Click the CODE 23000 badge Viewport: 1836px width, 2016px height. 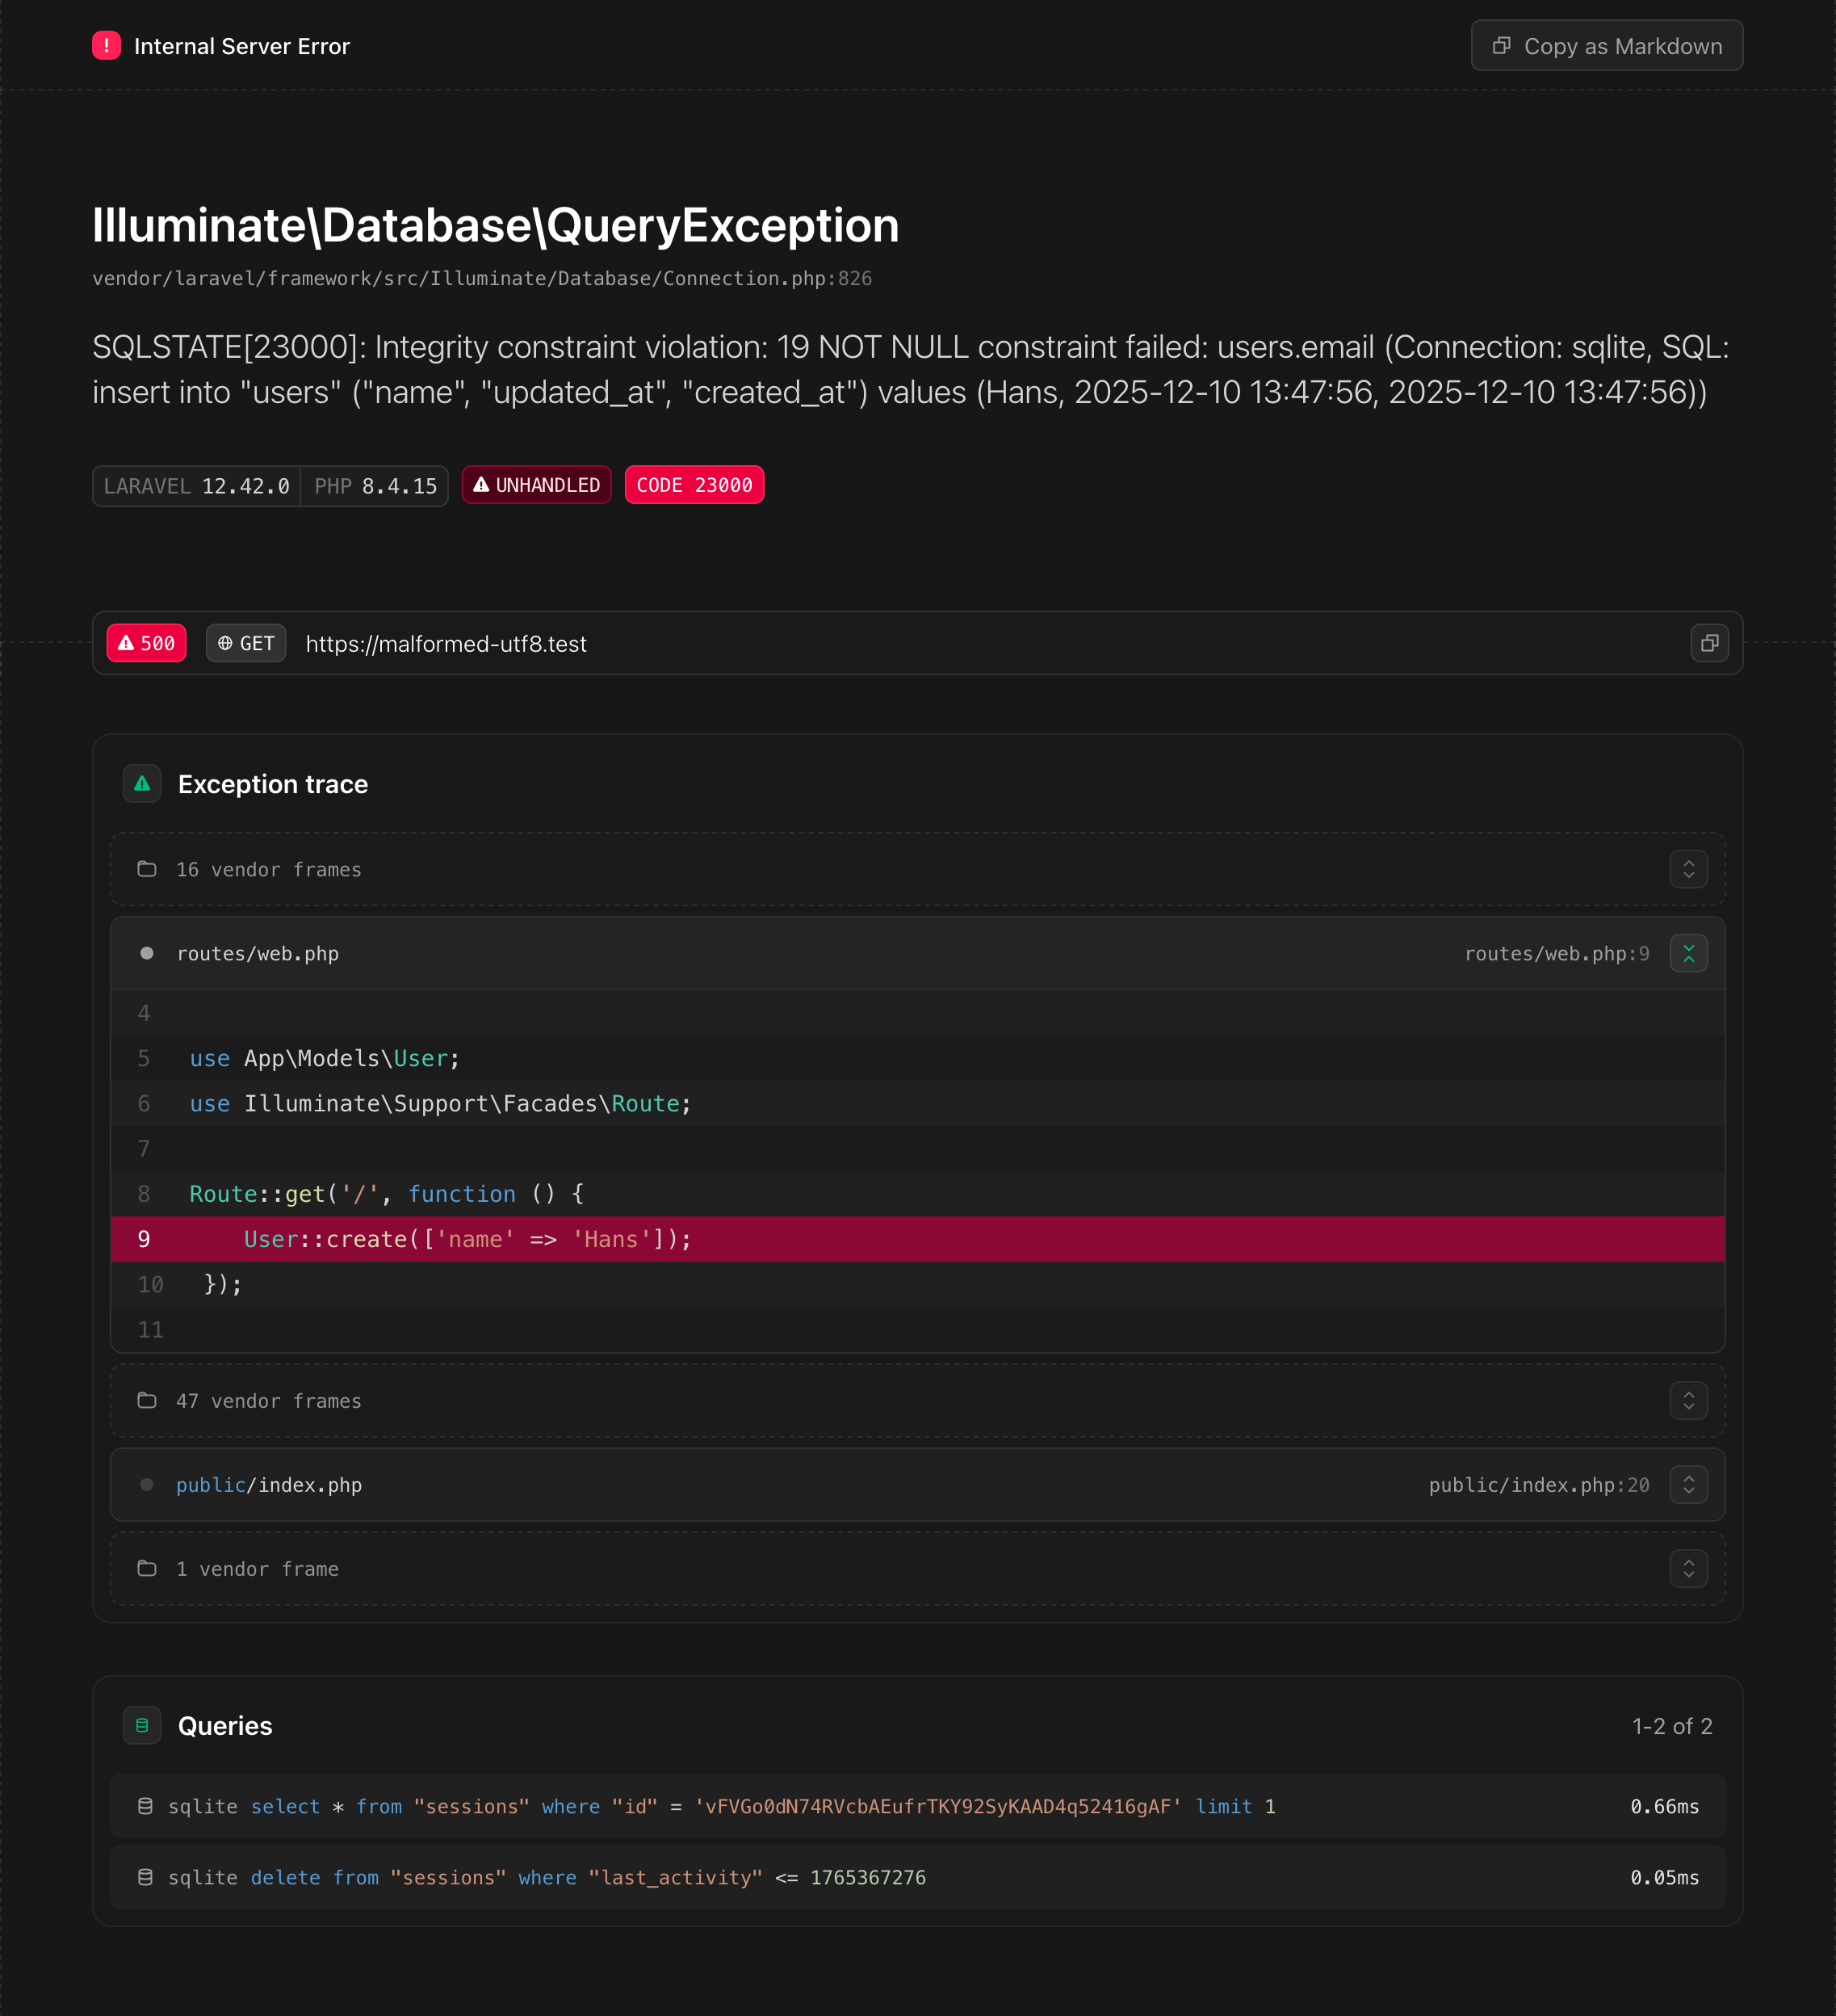[694, 484]
